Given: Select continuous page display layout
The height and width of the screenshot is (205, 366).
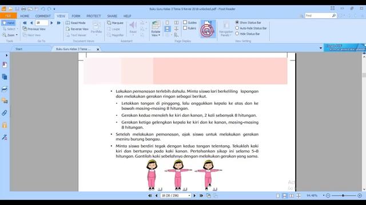Looking at the screenshot, I should [168, 29].
